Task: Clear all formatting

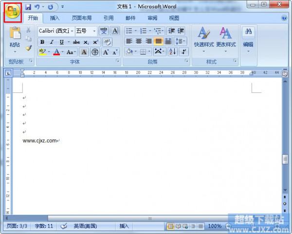Action: (107, 42)
